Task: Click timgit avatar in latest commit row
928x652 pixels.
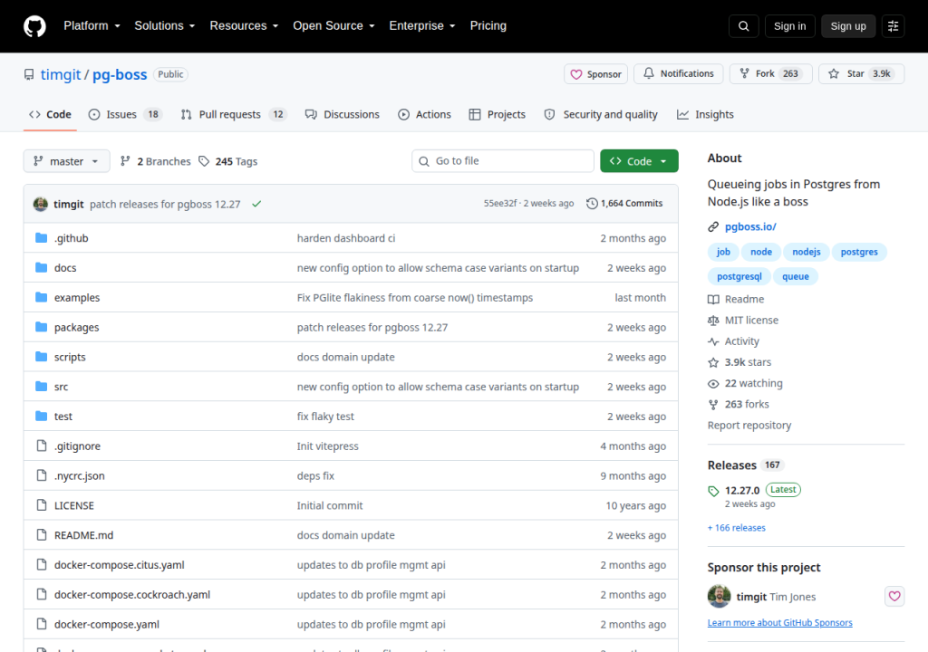Action: (x=40, y=204)
